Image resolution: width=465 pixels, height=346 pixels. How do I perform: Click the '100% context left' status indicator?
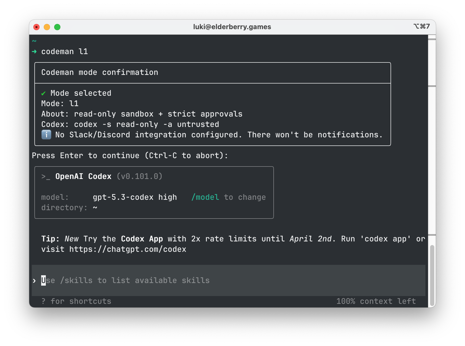[376, 301]
